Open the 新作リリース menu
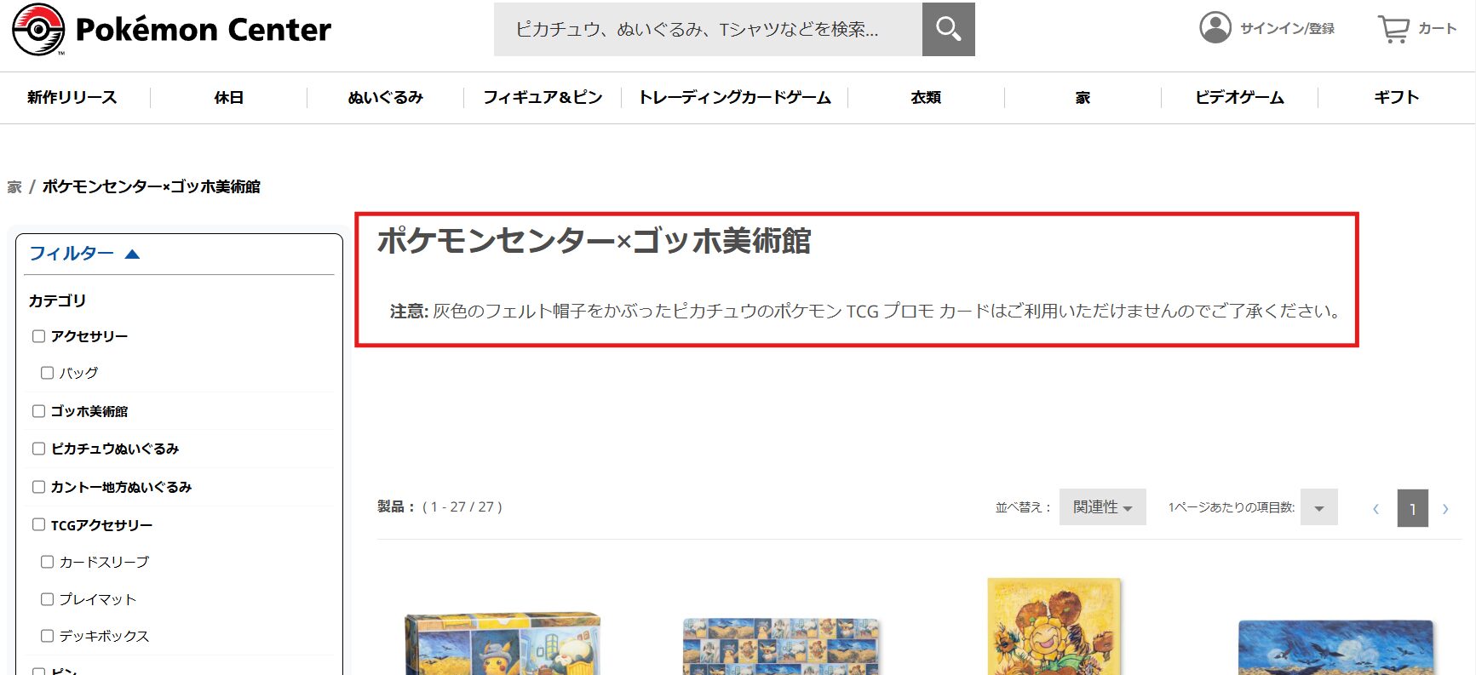Screen dimensions: 1476x675 (x=72, y=97)
